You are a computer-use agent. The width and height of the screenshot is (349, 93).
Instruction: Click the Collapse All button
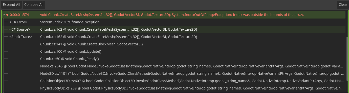point(34,5)
